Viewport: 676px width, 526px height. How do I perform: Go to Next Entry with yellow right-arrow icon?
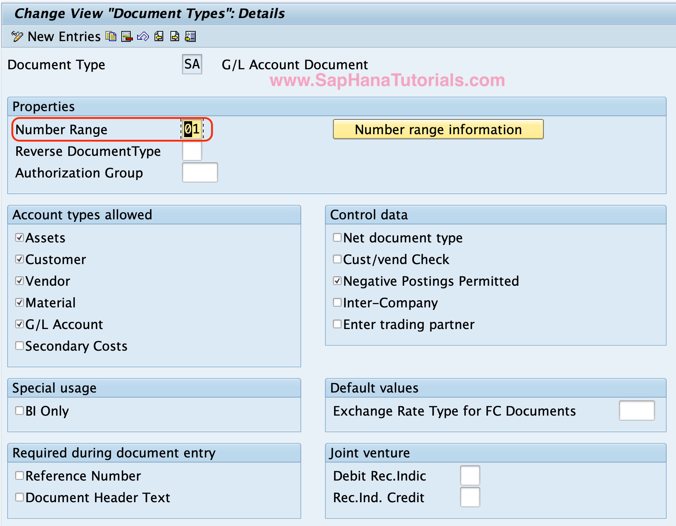(x=175, y=36)
